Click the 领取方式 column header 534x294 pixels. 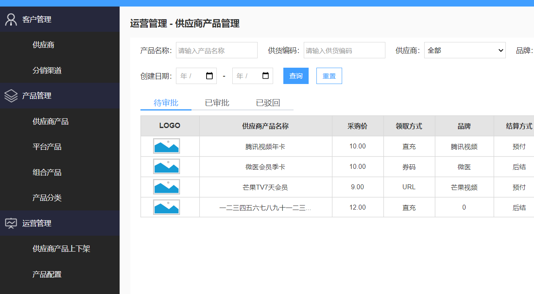point(409,126)
